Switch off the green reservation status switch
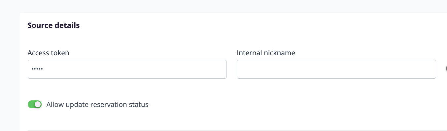 (x=35, y=104)
